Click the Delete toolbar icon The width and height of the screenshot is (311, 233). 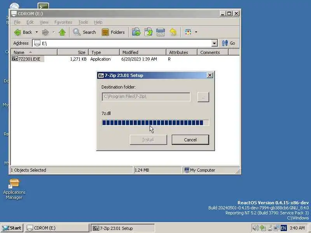161,32
